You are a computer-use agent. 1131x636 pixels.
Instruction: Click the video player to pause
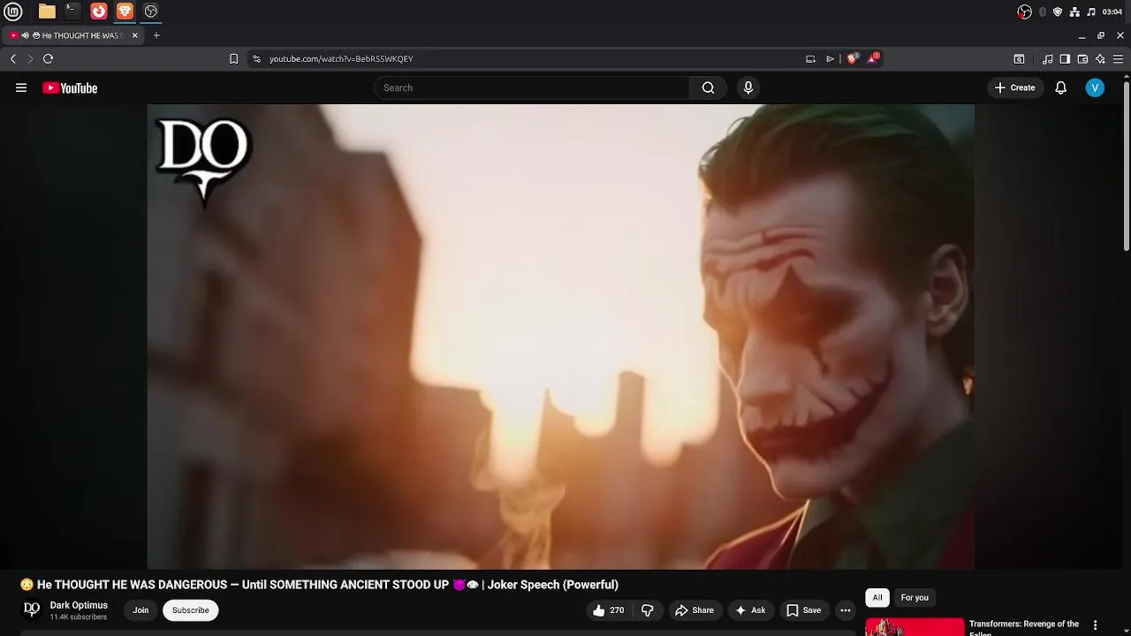561,337
